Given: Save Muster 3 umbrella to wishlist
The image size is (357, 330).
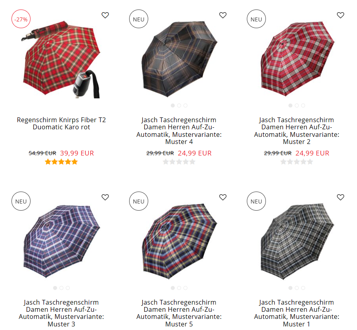Looking at the screenshot, I should point(105,197).
